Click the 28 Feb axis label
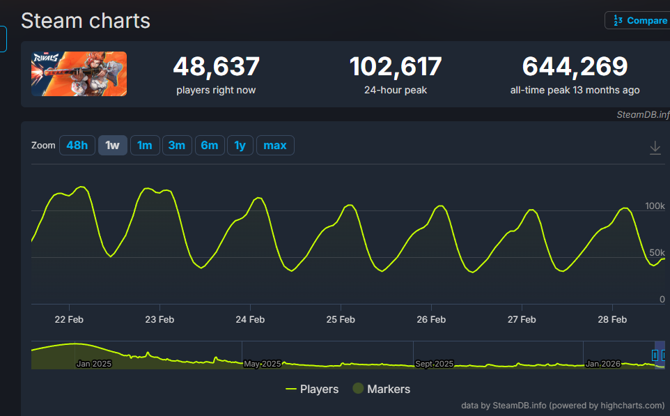Image resolution: width=670 pixels, height=416 pixels. pos(612,319)
